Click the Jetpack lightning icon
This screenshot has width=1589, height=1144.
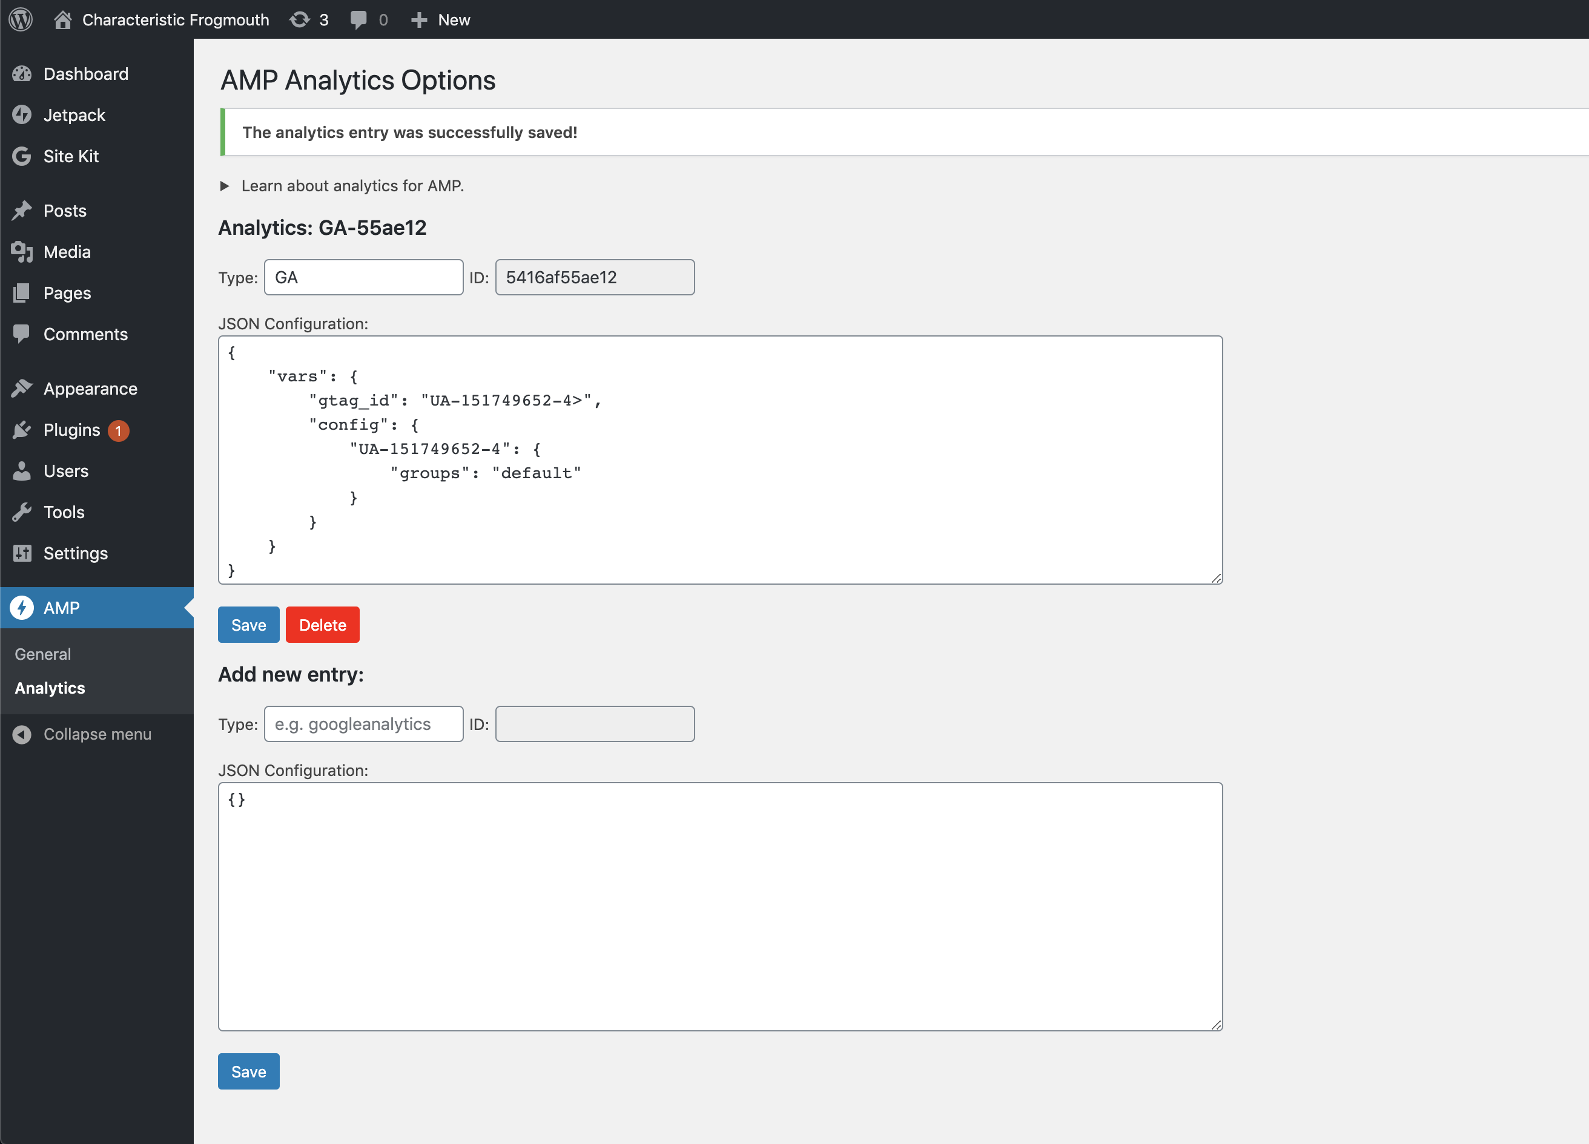click(22, 115)
